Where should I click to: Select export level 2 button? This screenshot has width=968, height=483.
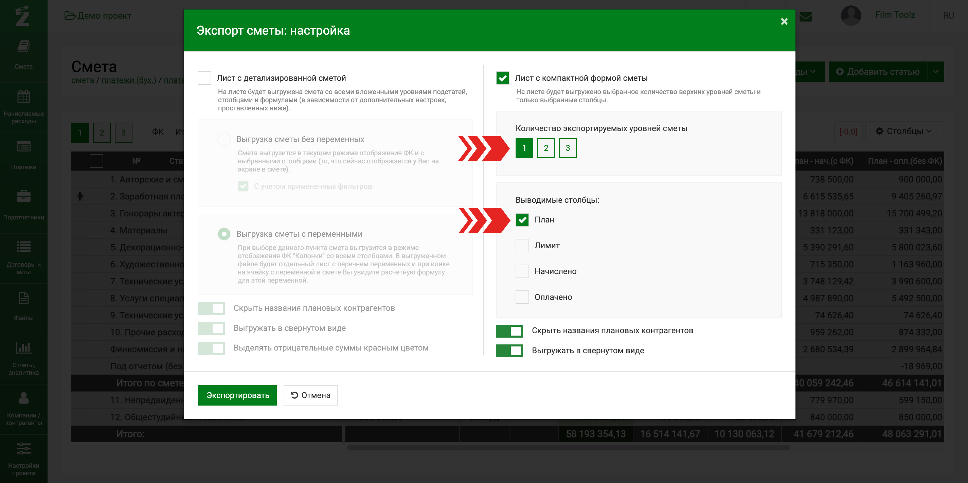pyautogui.click(x=546, y=148)
